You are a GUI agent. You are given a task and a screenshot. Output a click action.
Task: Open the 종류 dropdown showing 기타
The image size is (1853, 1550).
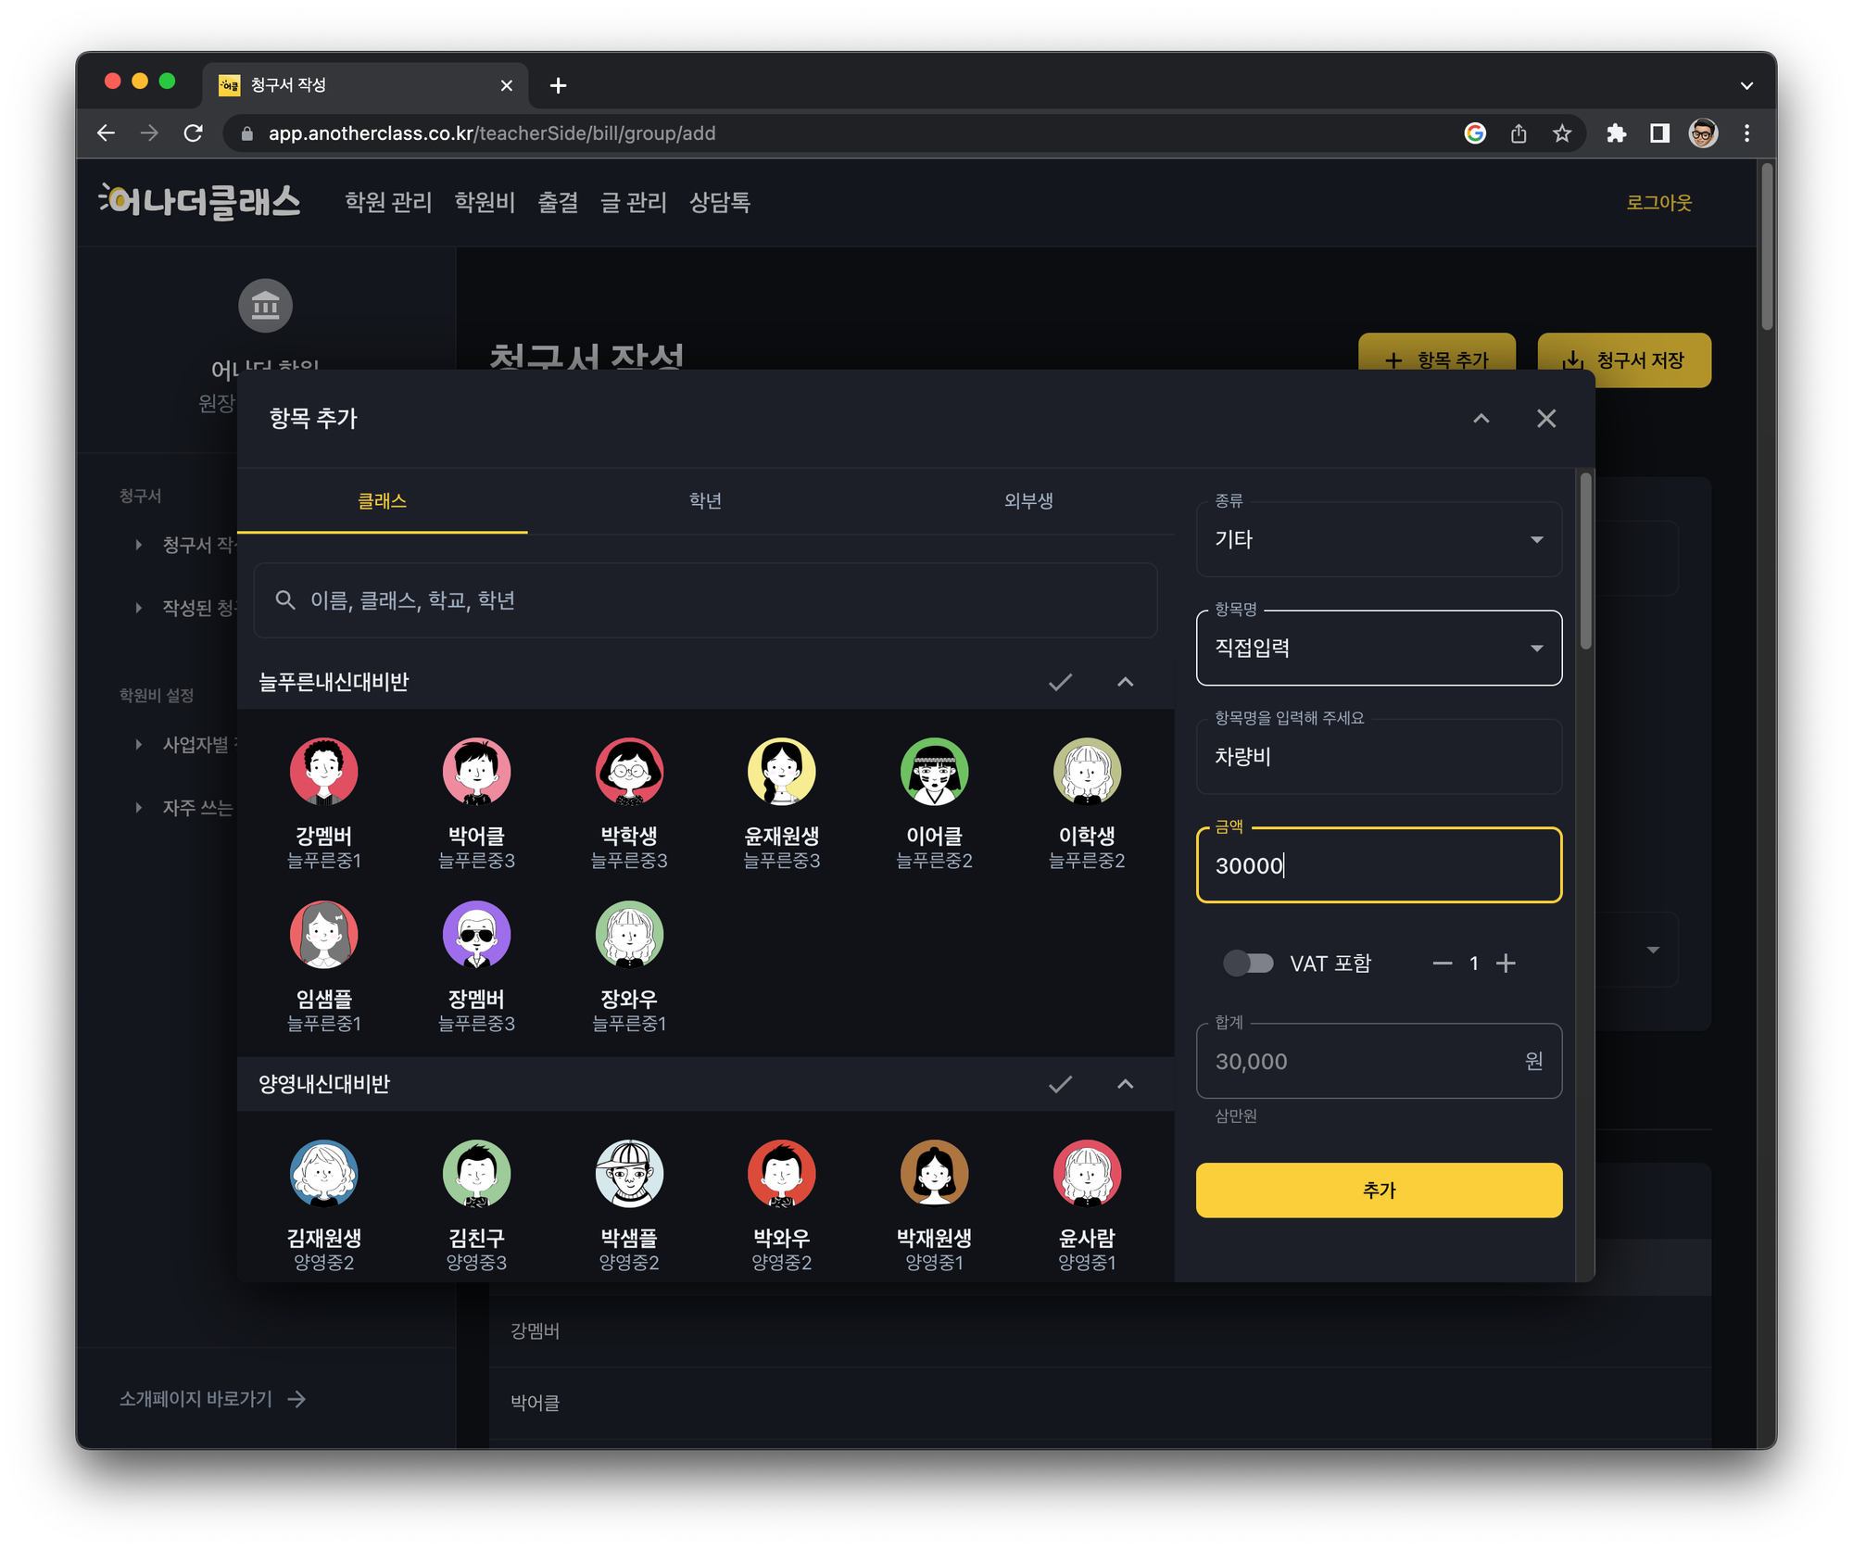click(x=1379, y=539)
